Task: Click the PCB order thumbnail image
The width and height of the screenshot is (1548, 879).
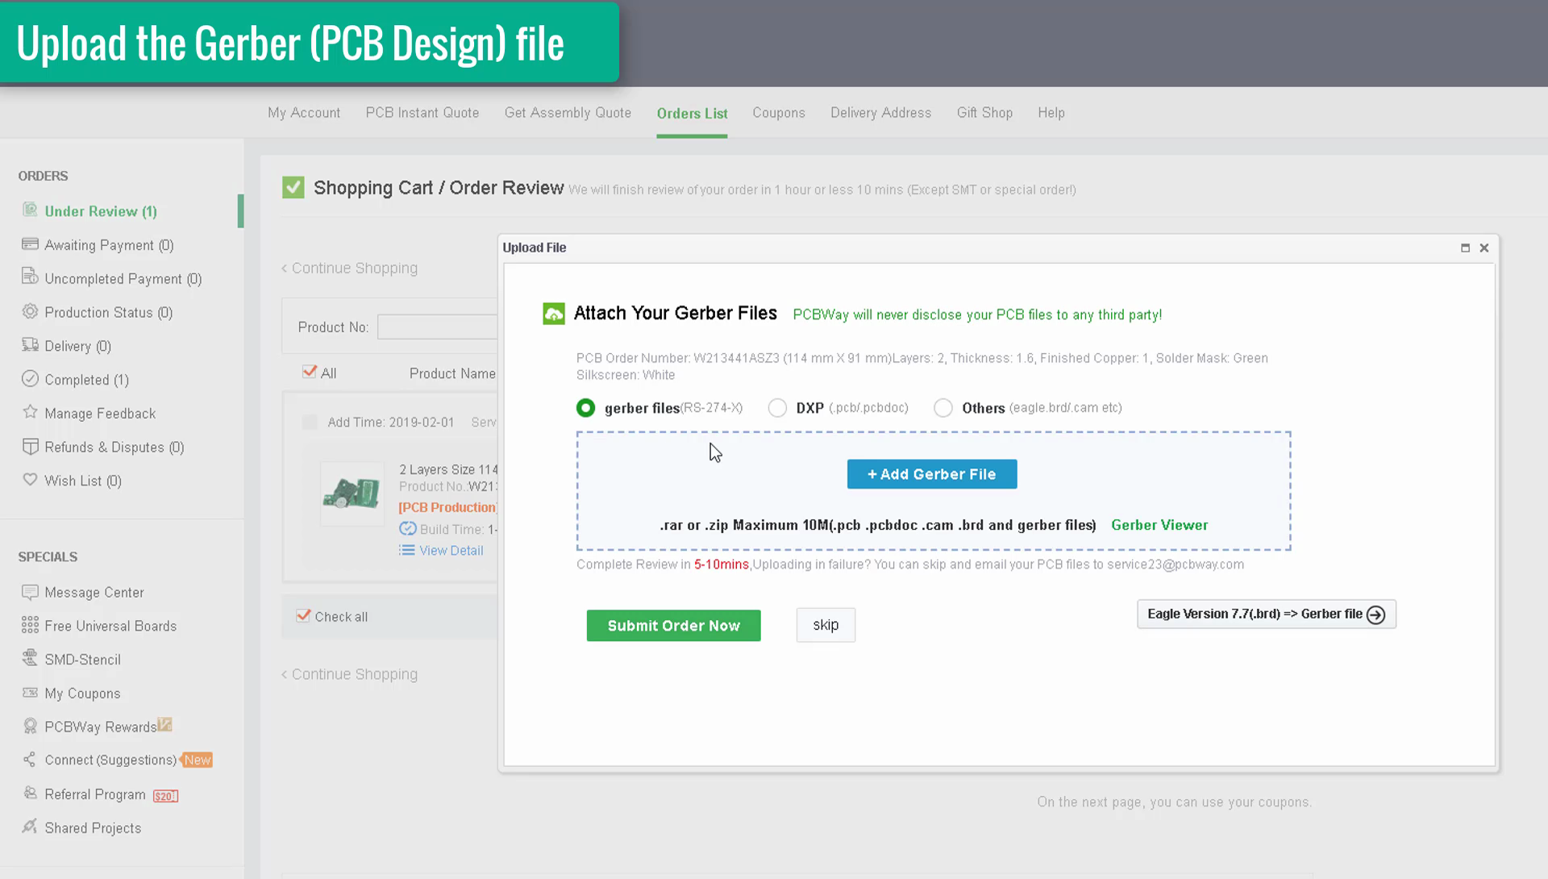Action: (x=351, y=494)
